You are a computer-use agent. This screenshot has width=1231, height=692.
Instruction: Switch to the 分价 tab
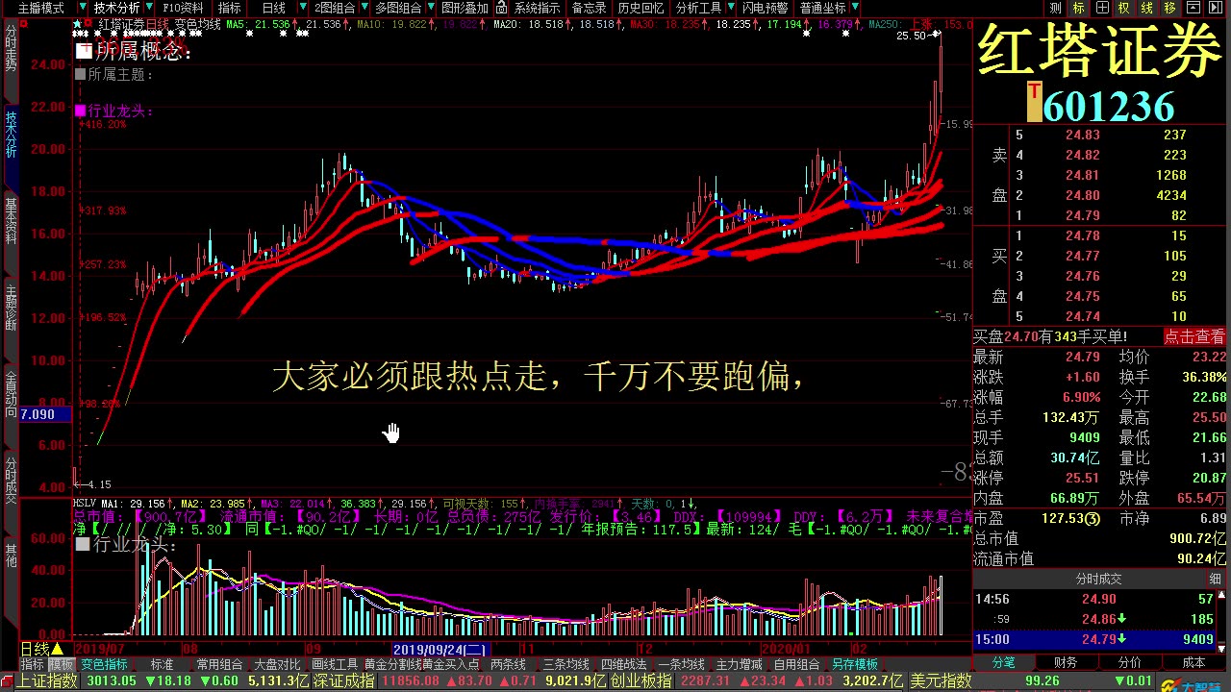(x=1129, y=662)
